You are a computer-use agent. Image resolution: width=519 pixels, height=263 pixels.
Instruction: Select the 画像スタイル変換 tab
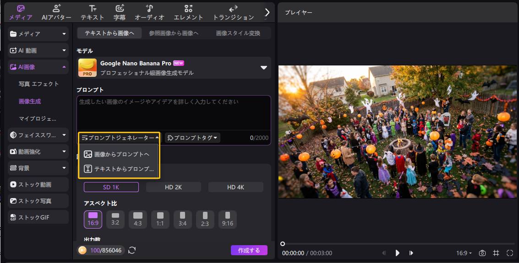click(238, 33)
